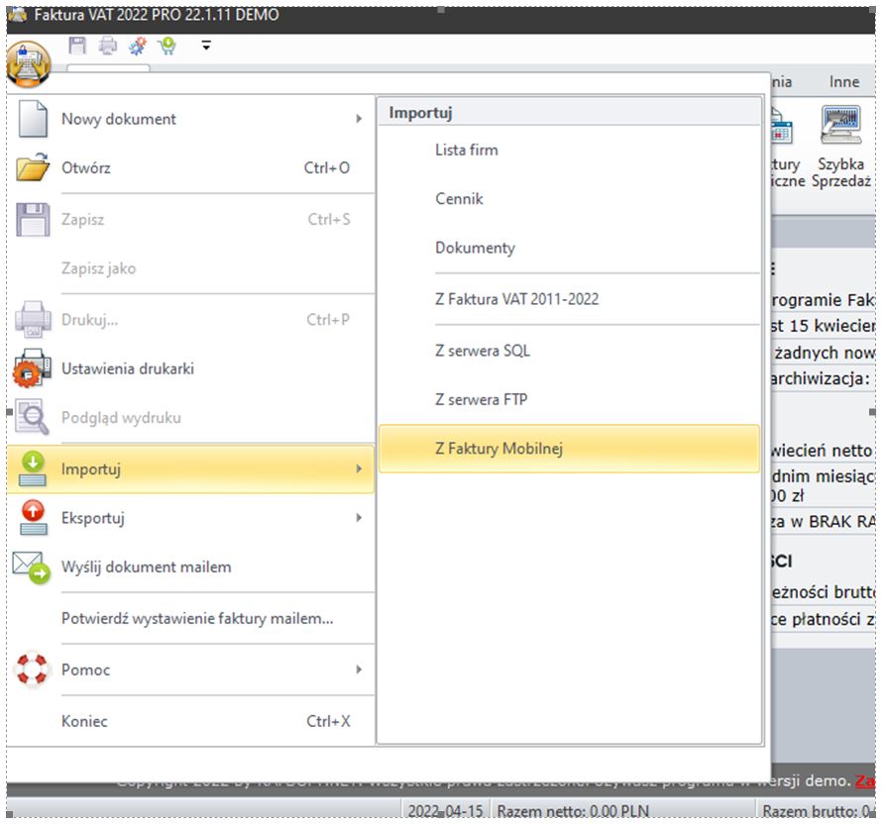Image resolution: width=883 pixels, height=826 pixels.
Task: Choose Z serwera FTP import option
Action: (569, 400)
